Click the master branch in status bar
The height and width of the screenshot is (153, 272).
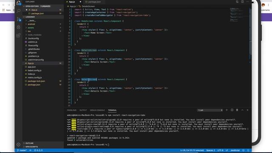pyautogui.click(x=22, y=150)
